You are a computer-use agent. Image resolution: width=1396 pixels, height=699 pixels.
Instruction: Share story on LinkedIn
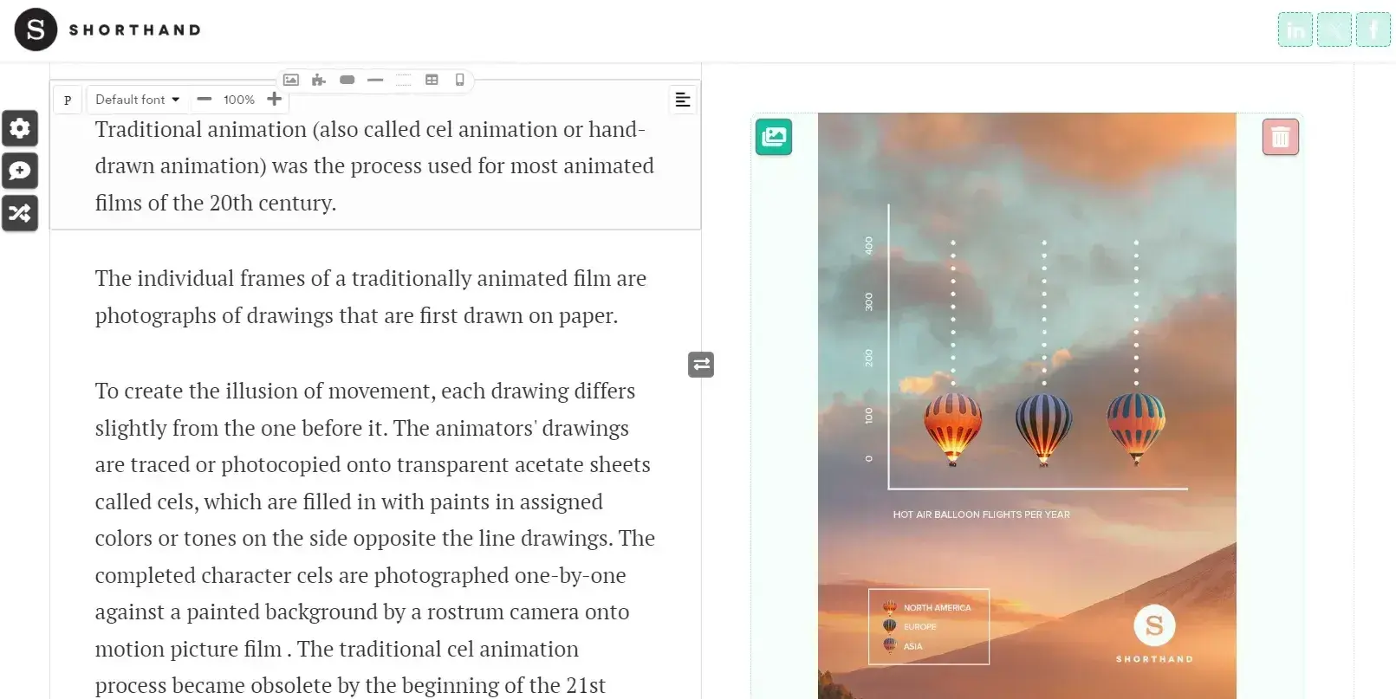[x=1295, y=29]
